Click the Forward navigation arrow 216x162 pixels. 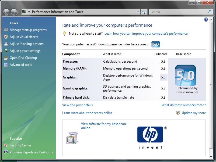(14, 12)
